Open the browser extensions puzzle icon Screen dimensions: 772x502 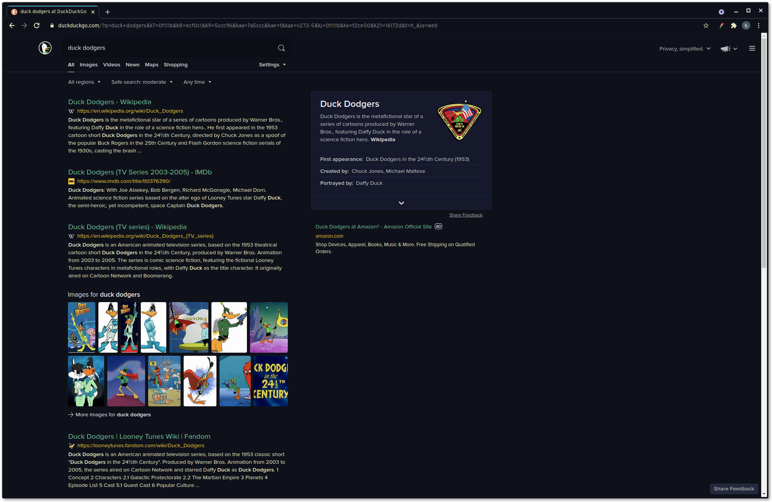(x=733, y=25)
